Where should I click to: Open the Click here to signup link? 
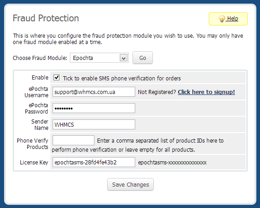206,92
